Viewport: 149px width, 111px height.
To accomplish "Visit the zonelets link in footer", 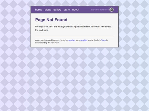I will (x=84, y=40).
